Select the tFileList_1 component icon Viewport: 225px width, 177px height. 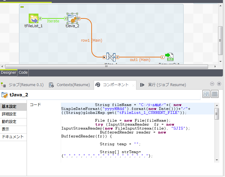pyautogui.click(x=34, y=18)
